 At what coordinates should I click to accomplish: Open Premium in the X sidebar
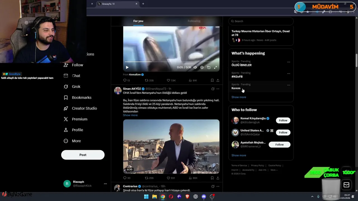(76, 119)
